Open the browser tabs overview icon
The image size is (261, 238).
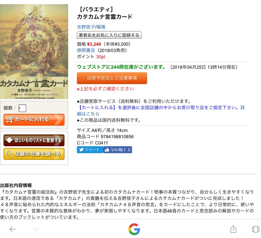(x=256, y=229)
